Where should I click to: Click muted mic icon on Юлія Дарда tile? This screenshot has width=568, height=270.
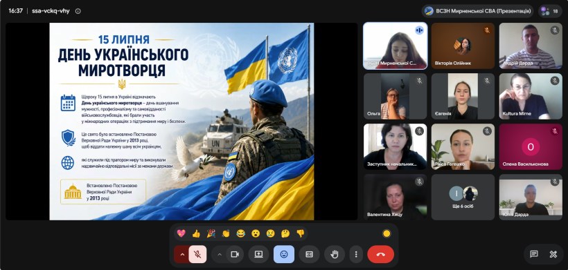pyautogui.click(x=555, y=182)
